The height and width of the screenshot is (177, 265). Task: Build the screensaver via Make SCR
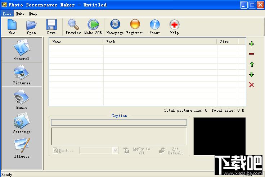[x=93, y=27]
